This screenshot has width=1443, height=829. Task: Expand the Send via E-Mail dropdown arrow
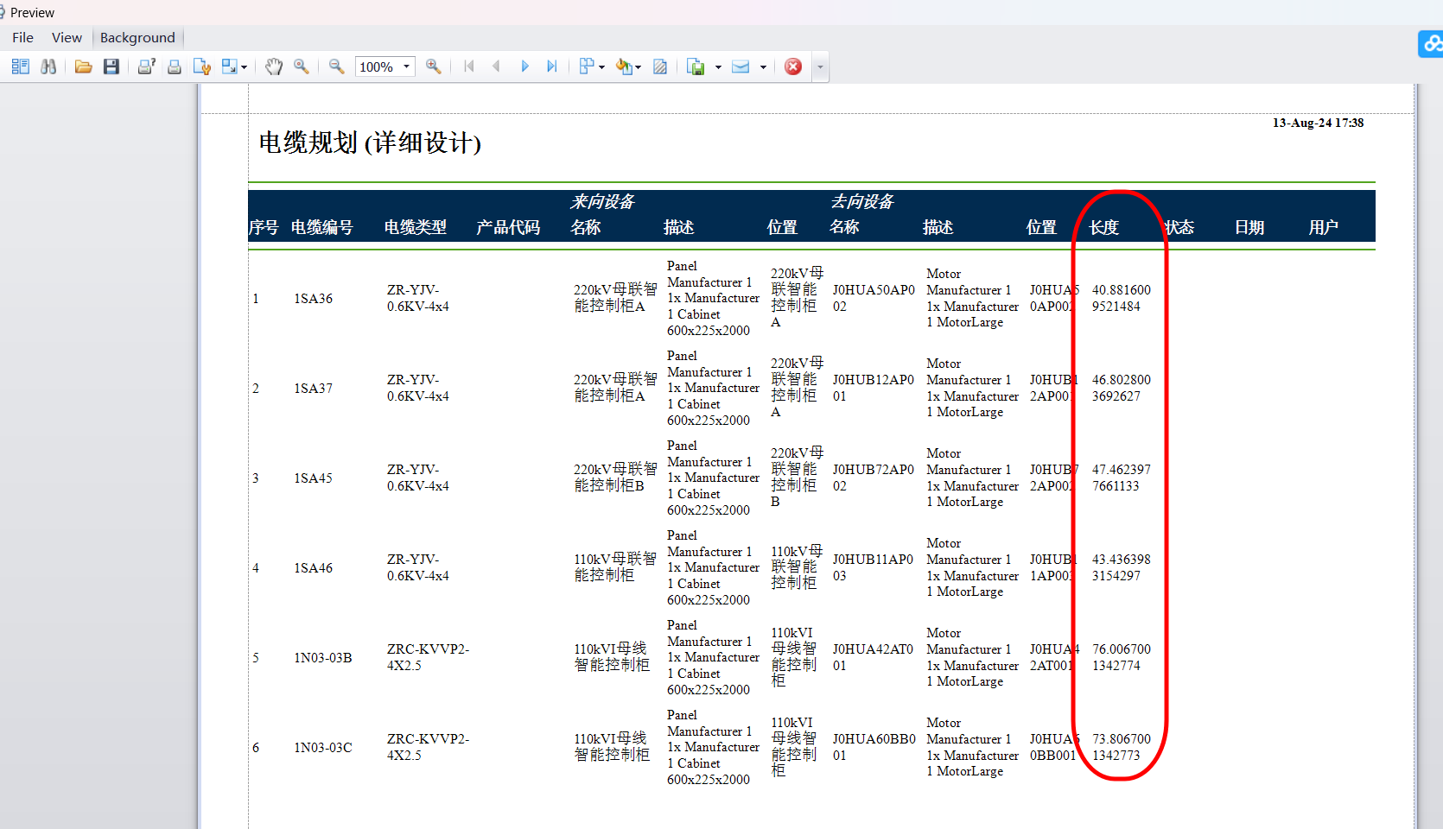pos(763,66)
